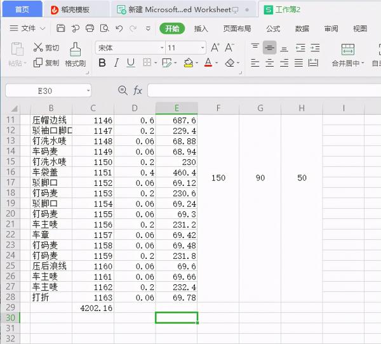Expand the 合并居中 dropdown arrow
This screenshot has width=381, height=344.
click(x=363, y=63)
